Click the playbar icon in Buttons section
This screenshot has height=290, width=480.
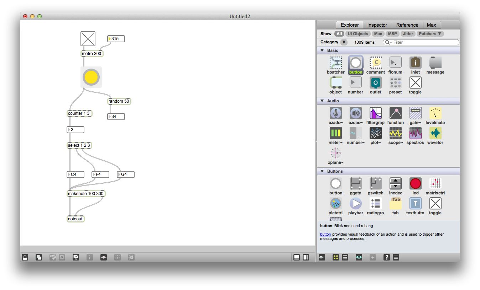(x=355, y=203)
